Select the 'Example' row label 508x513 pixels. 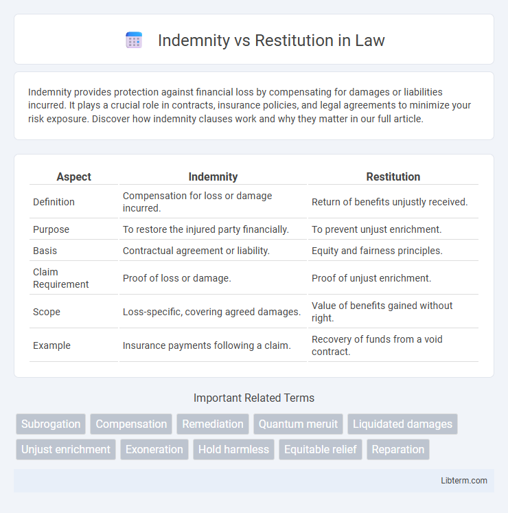[51, 345]
